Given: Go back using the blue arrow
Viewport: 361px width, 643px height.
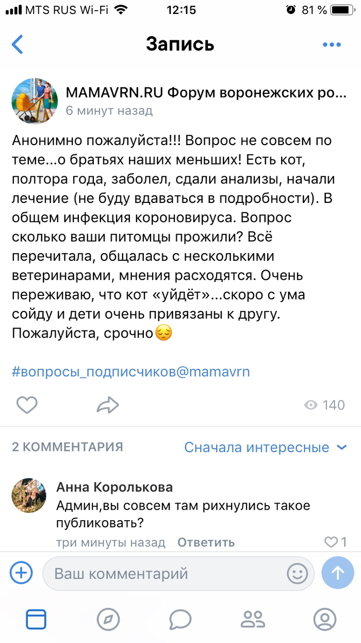Looking at the screenshot, I should tap(17, 44).
